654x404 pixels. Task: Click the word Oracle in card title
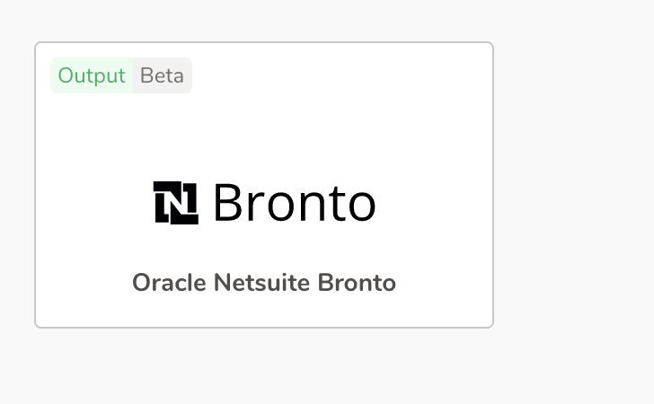pyautogui.click(x=170, y=283)
